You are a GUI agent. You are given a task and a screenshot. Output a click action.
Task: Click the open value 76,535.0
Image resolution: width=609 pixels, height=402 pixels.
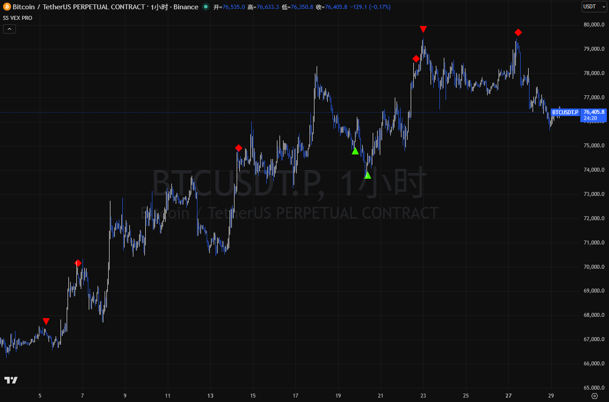tap(234, 7)
